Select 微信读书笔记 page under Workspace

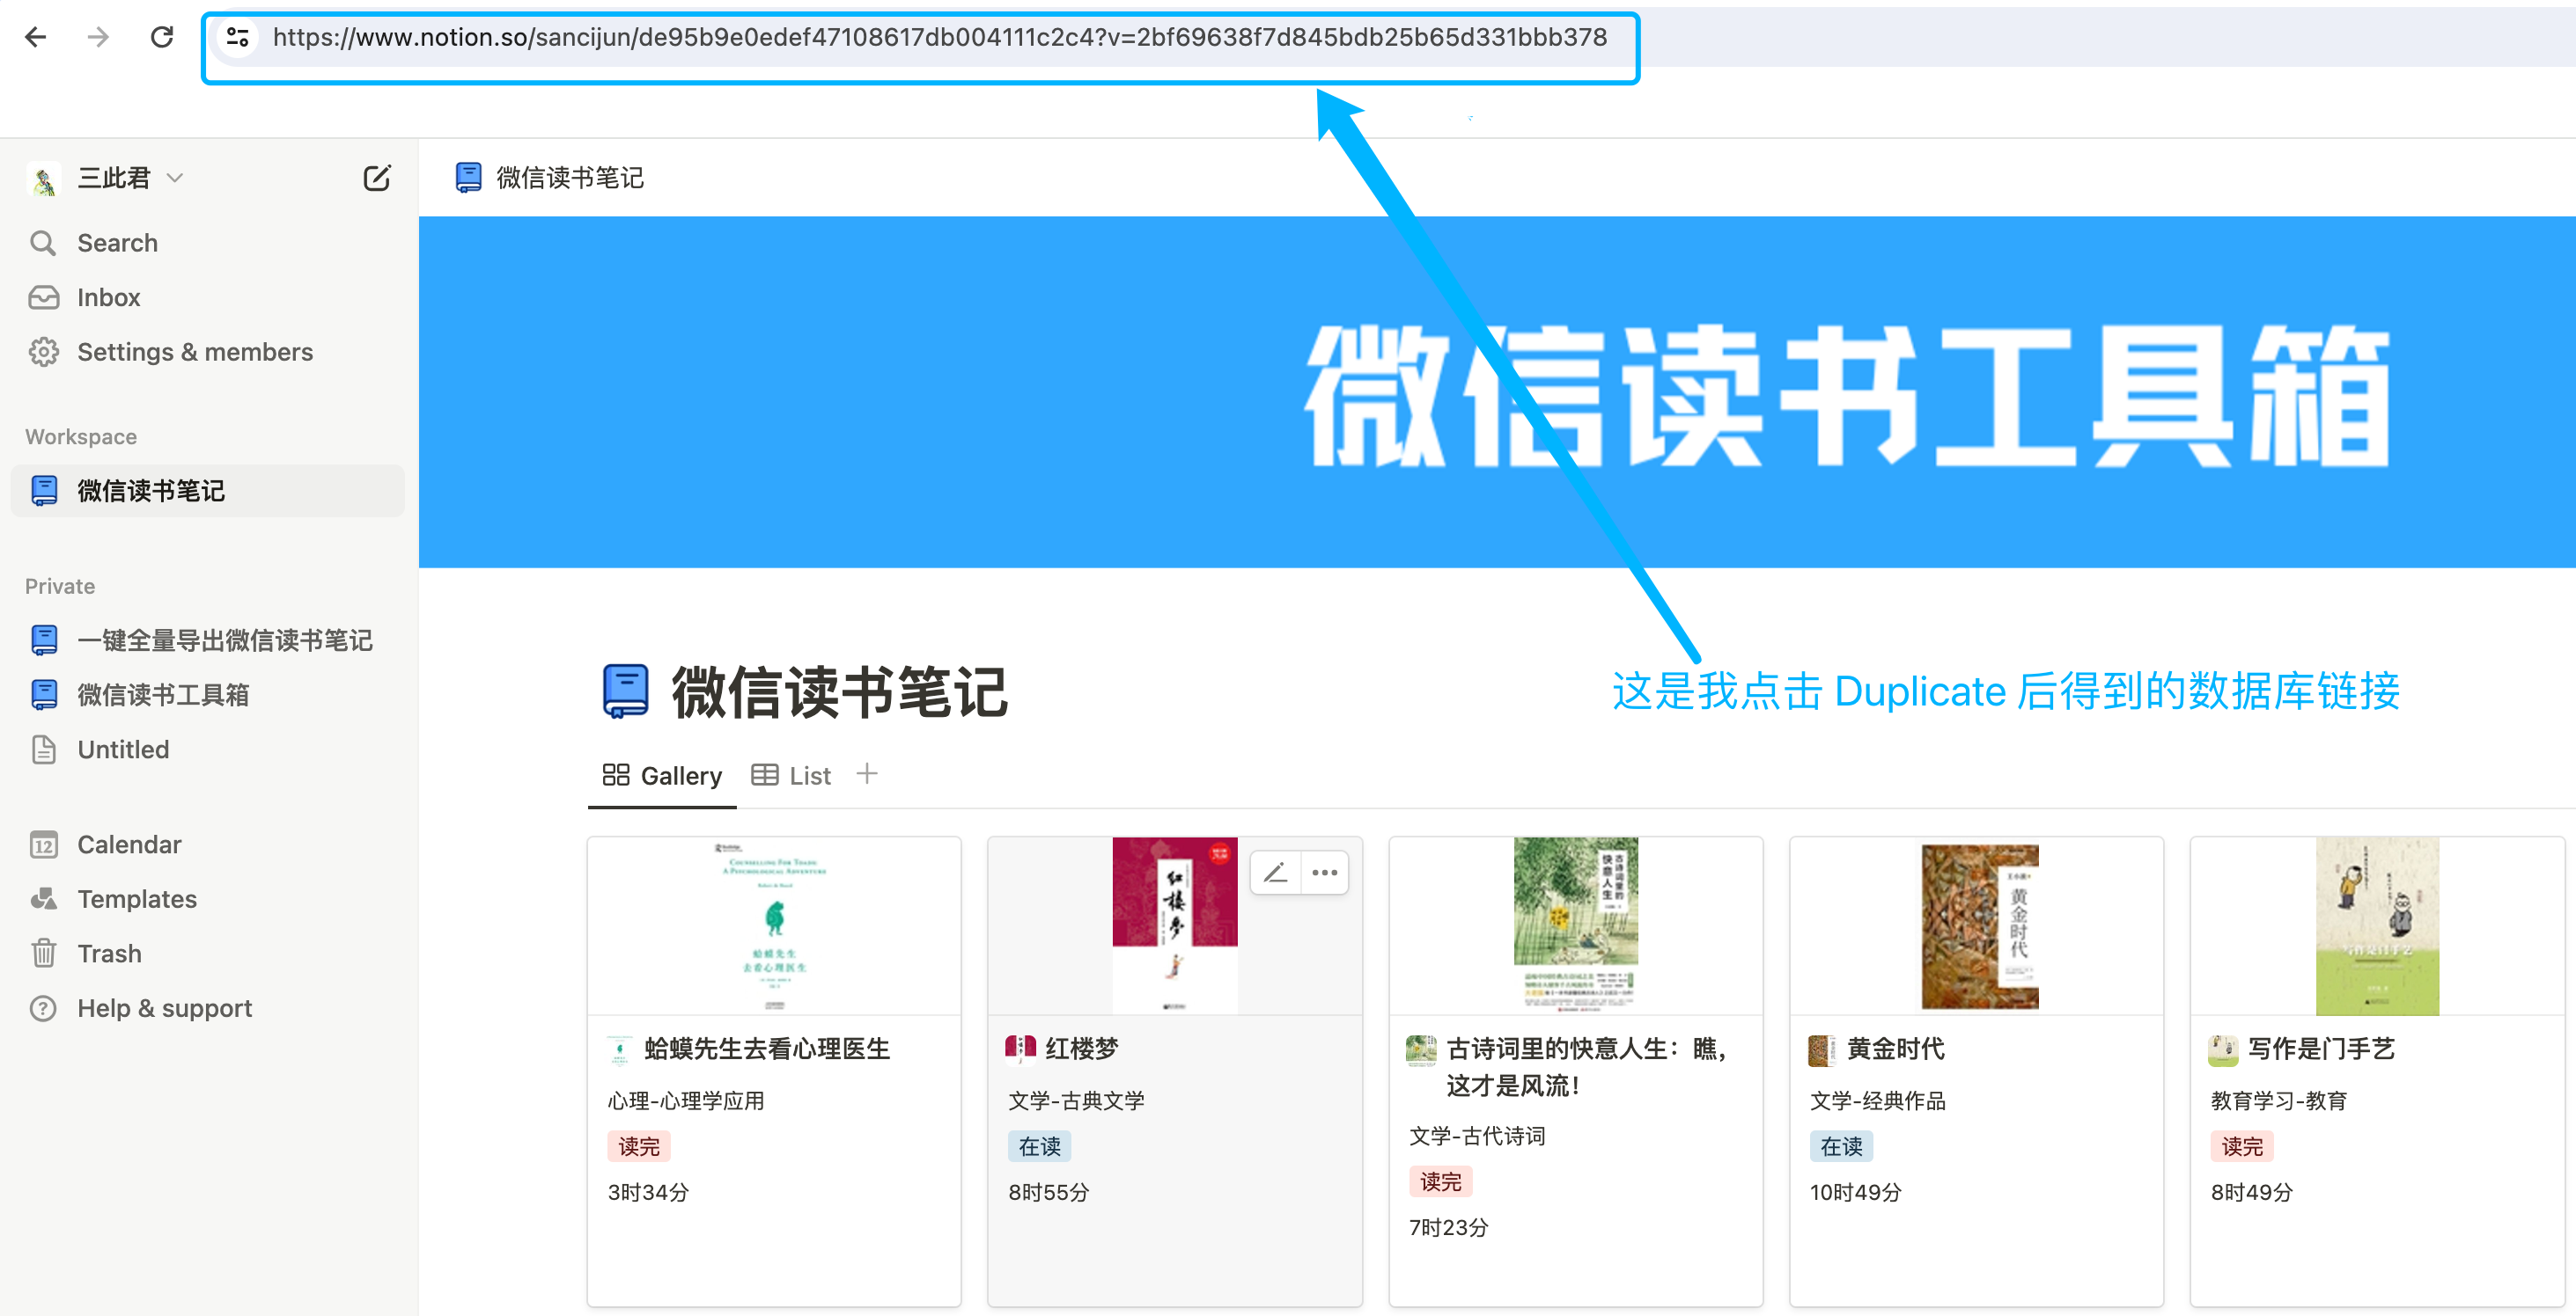tap(207, 491)
